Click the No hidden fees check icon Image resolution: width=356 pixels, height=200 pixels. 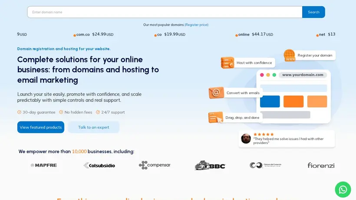coord(61,112)
